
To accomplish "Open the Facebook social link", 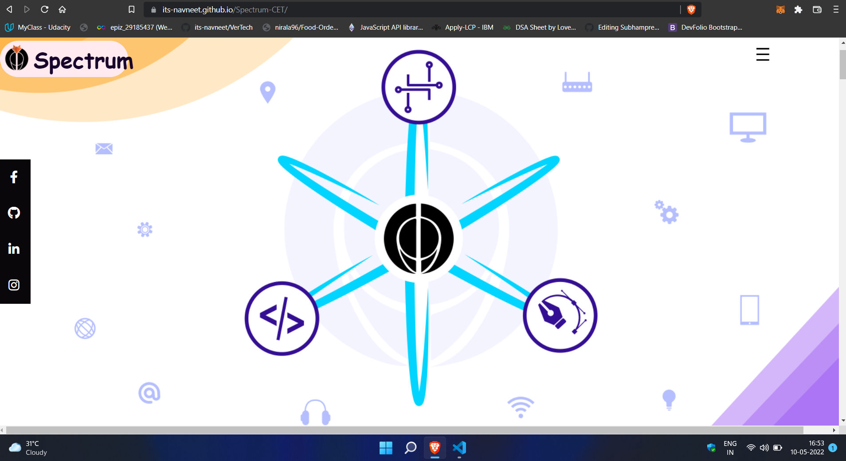I will point(14,177).
